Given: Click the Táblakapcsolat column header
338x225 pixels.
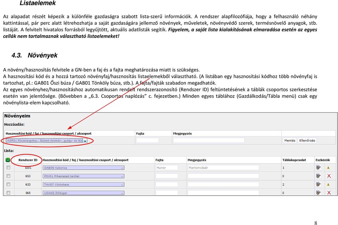Looking at the screenshot, I should tap(294, 160).
